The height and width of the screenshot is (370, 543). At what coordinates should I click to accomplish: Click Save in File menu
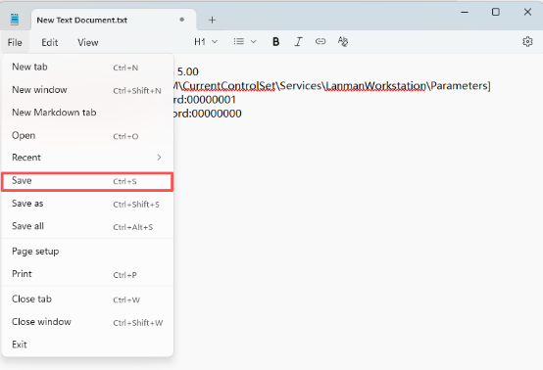[x=87, y=181]
